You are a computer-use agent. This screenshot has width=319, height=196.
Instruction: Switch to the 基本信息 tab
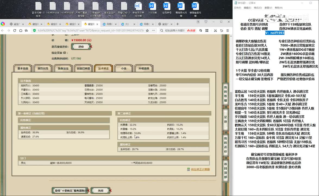(23, 68)
